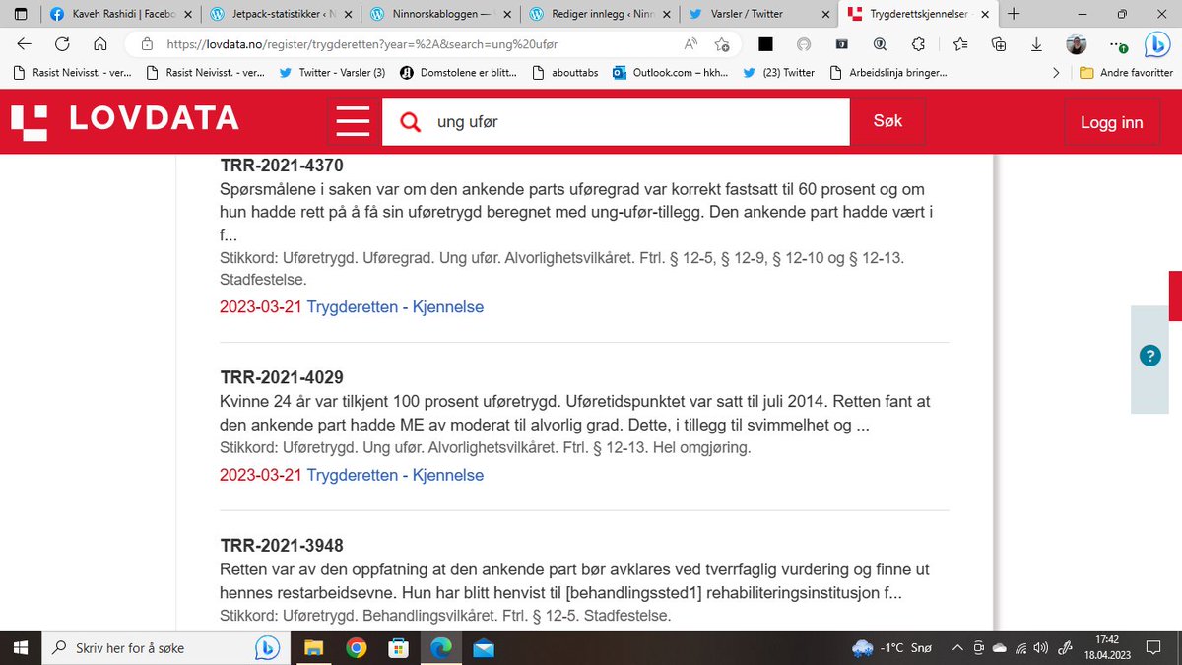Click the chevron showing overflow bookmarks
This screenshot has width=1182, height=665.
click(x=1056, y=72)
